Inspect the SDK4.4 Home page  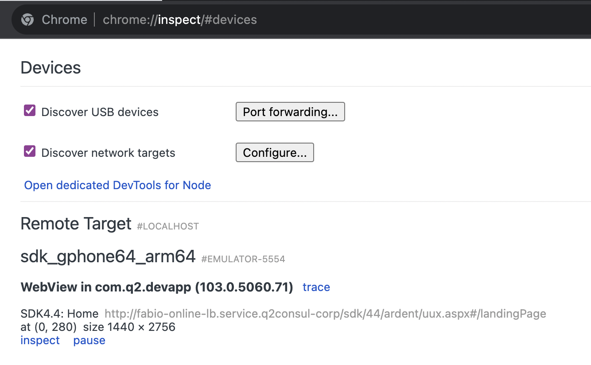point(40,340)
